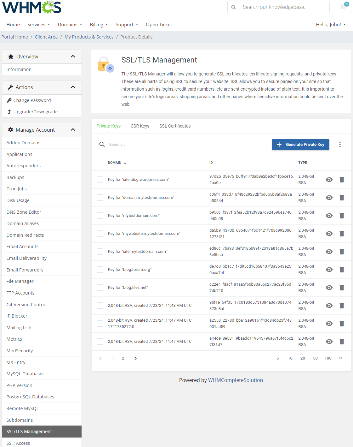Delete key for domain.mytestdomain.com

342,198
